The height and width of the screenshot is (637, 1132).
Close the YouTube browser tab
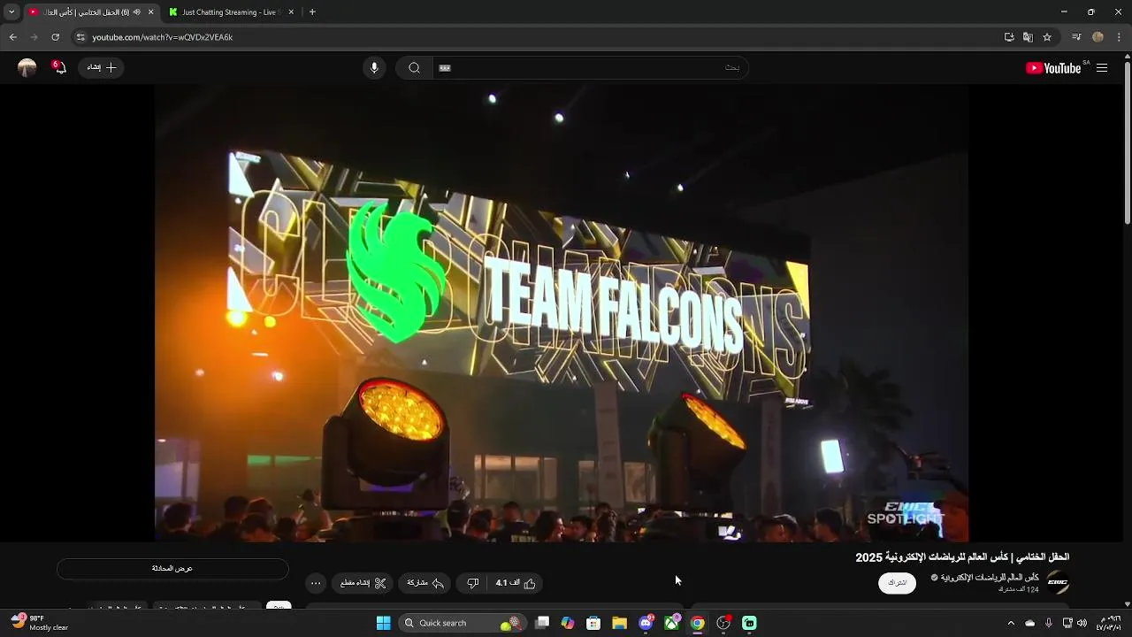point(150,12)
